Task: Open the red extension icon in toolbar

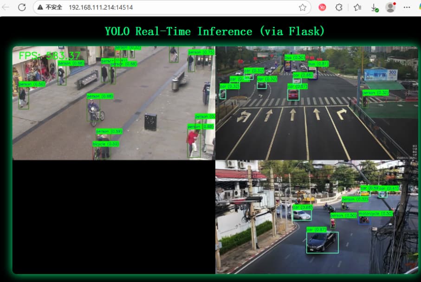Action: (322, 7)
